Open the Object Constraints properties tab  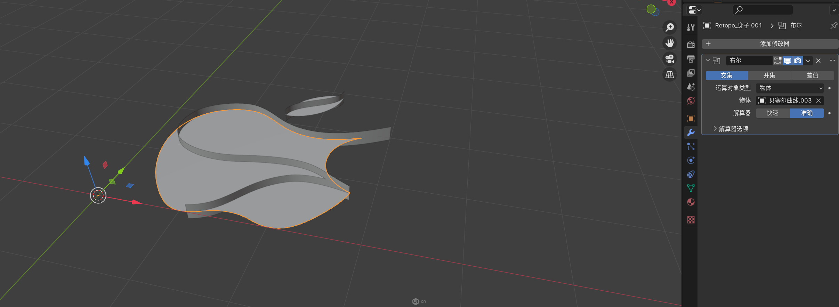(691, 174)
